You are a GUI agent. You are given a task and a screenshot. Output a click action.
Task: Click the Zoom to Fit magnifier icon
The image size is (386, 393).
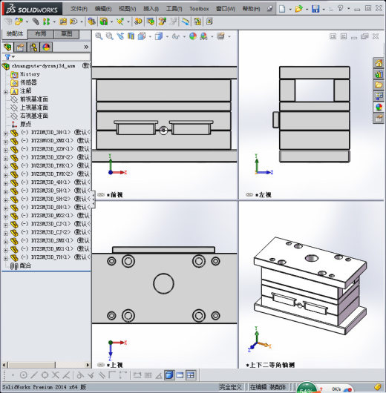[x=99, y=36]
